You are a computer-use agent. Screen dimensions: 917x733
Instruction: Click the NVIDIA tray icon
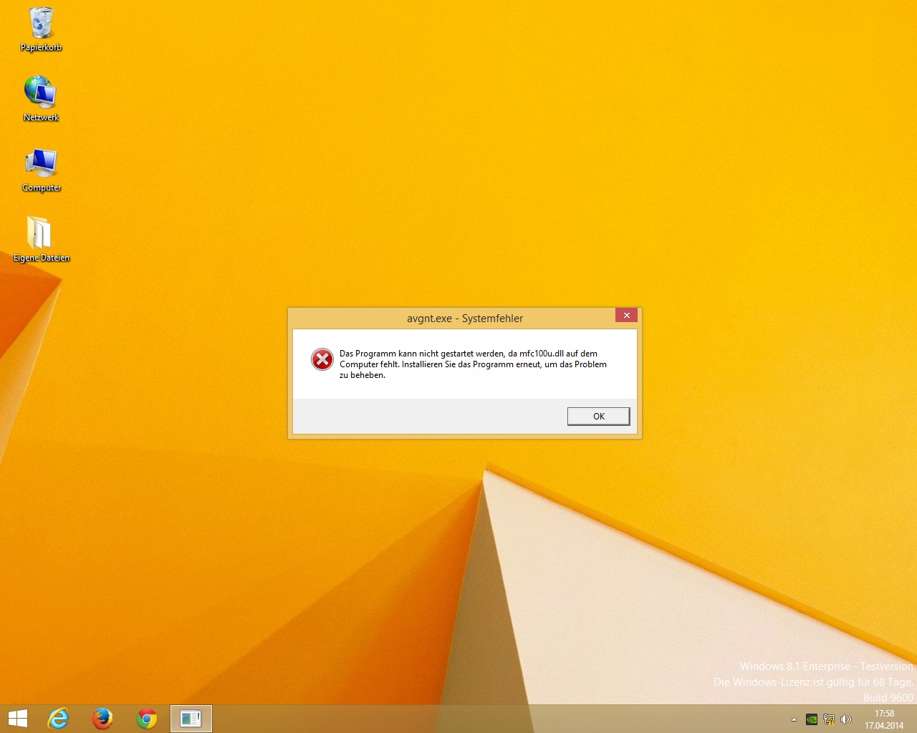(812, 719)
